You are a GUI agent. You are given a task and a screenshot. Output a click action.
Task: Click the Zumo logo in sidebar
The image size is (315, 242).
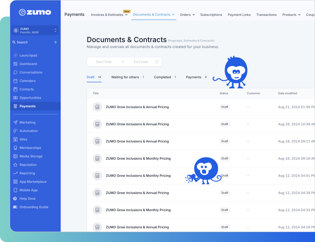point(35,12)
